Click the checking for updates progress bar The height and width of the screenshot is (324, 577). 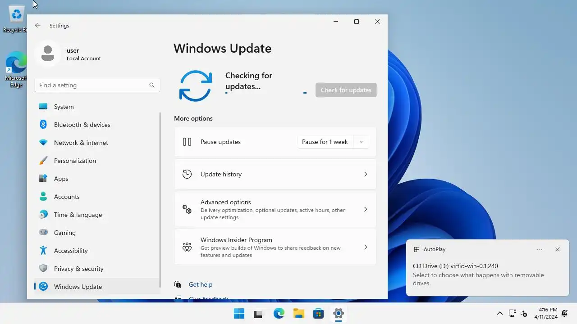pos(266,93)
